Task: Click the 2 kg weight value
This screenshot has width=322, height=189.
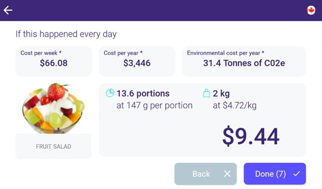Action: click(221, 93)
